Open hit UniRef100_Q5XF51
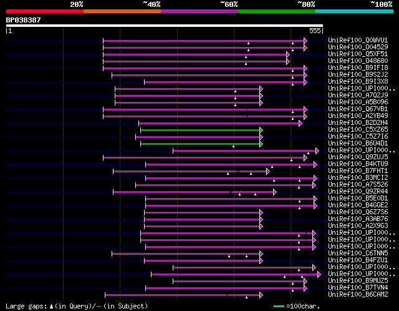Image resolution: width=399 pixels, height=311 pixels. [x=358, y=54]
